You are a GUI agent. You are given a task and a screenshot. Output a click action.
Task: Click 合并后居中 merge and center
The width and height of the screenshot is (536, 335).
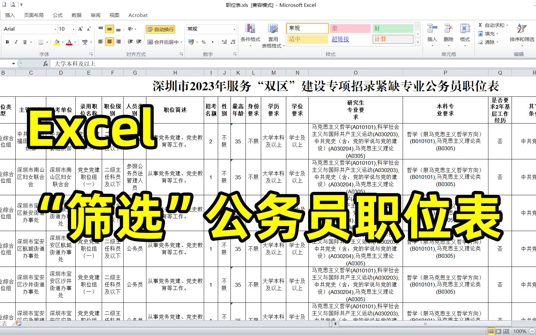tap(163, 42)
